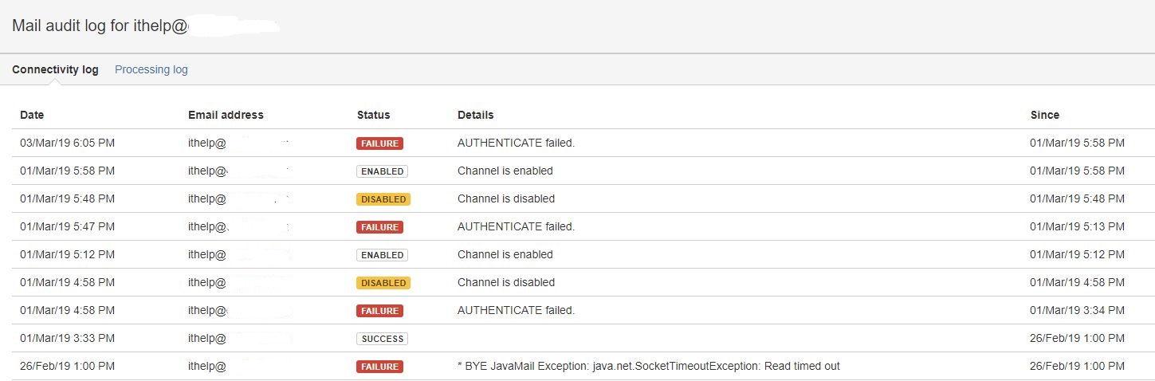The width and height of the screenshot is (1155, 381).
Task: Click the Date column header
Action: [x=32, y=115]
